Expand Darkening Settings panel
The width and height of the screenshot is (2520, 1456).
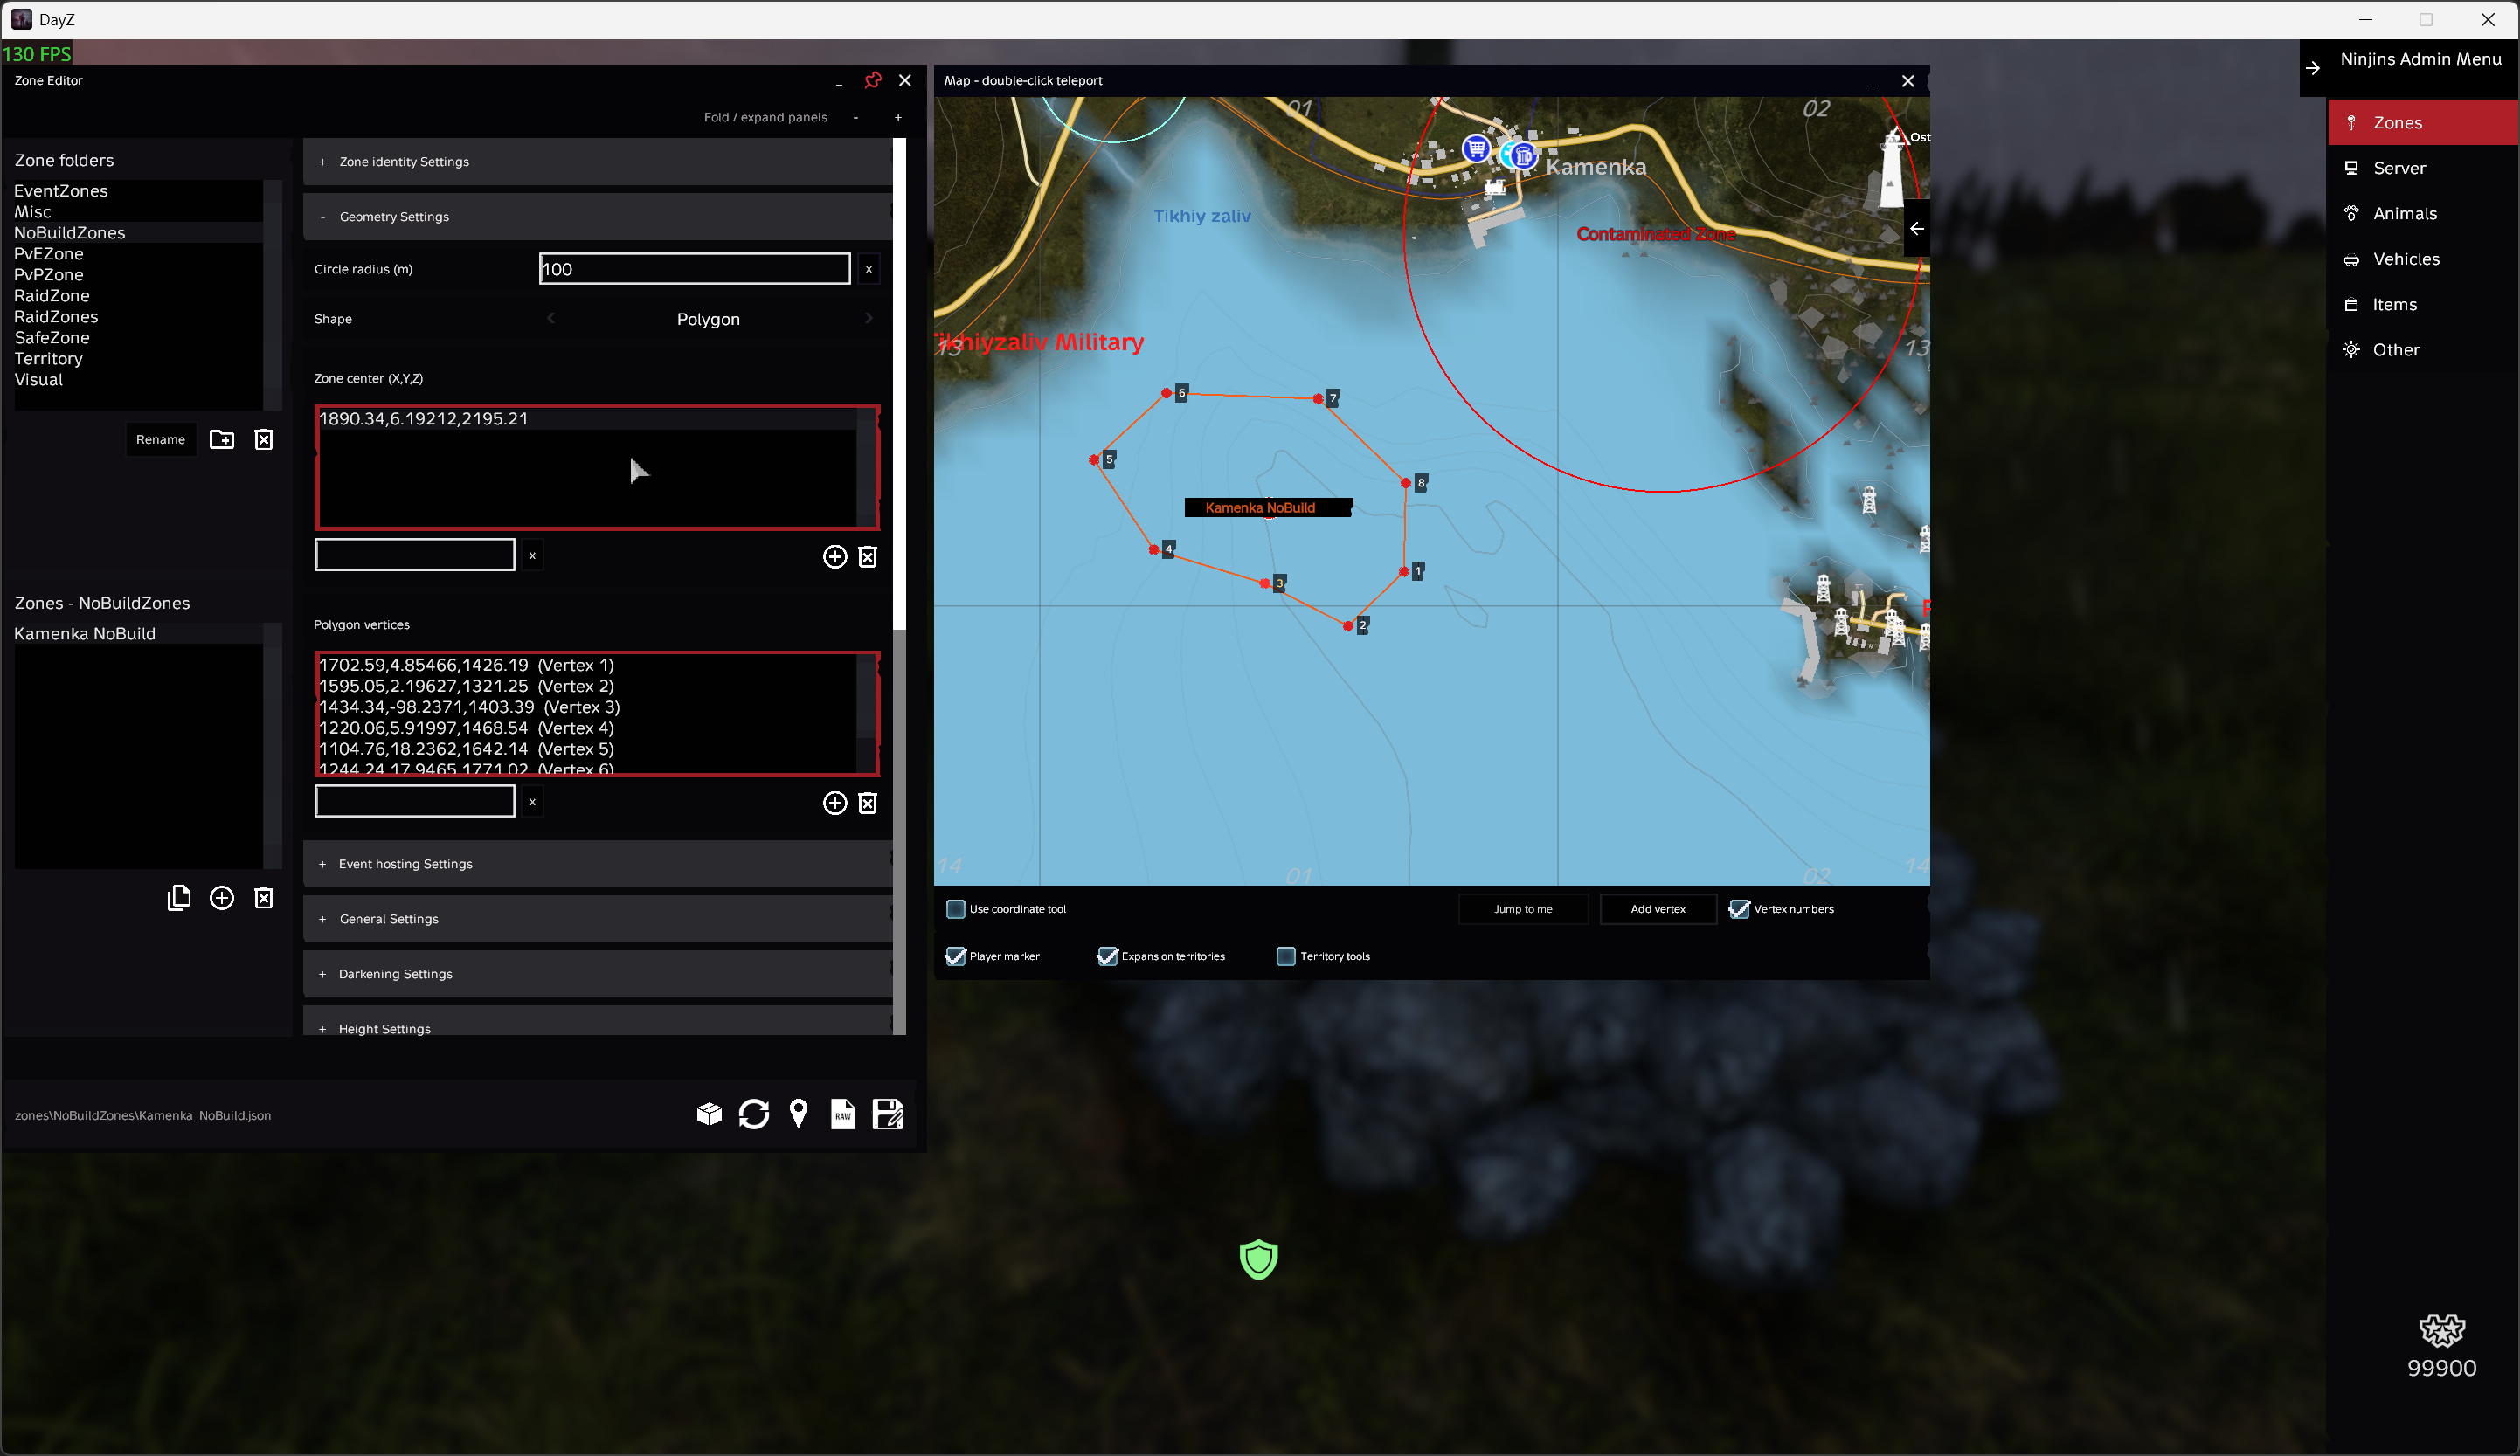click(597, 975)
